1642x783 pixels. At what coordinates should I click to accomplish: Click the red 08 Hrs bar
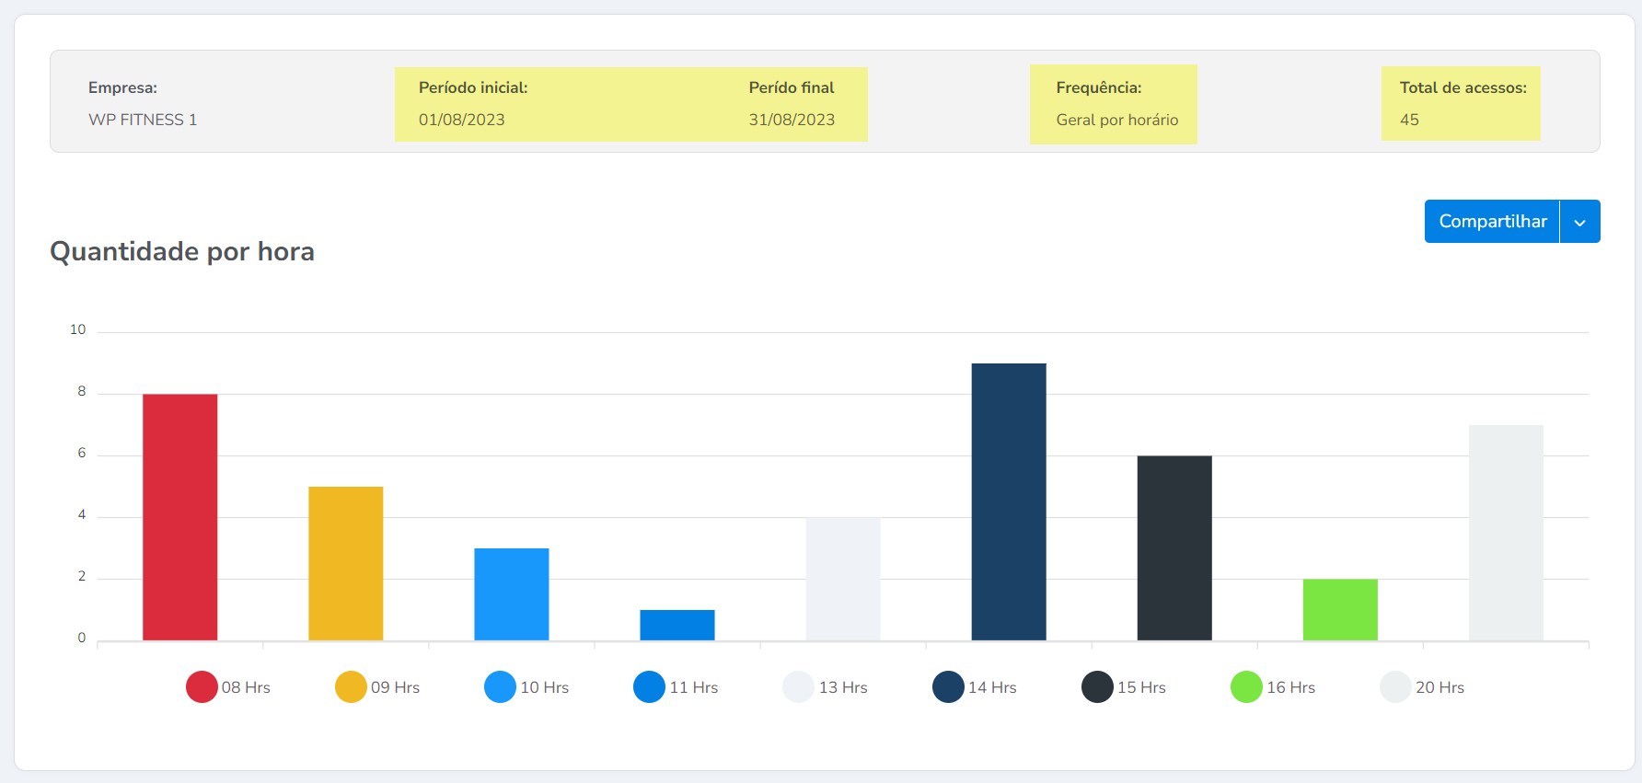(x=180, y=517)
